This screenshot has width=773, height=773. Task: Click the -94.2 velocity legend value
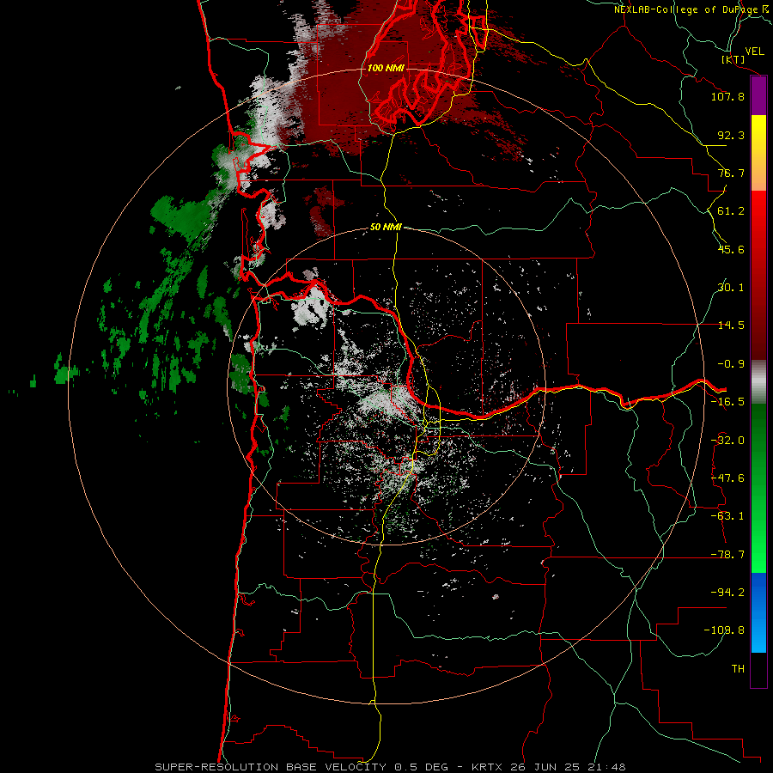coord(727,593)
